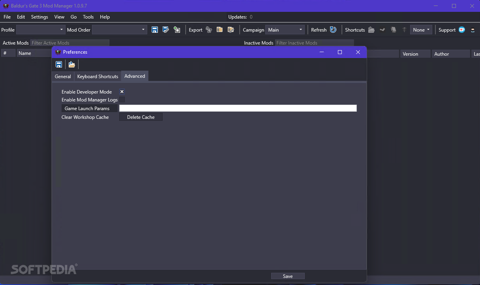Open the Edit menu
480x285 pixels.
click(x=21, y=17)
